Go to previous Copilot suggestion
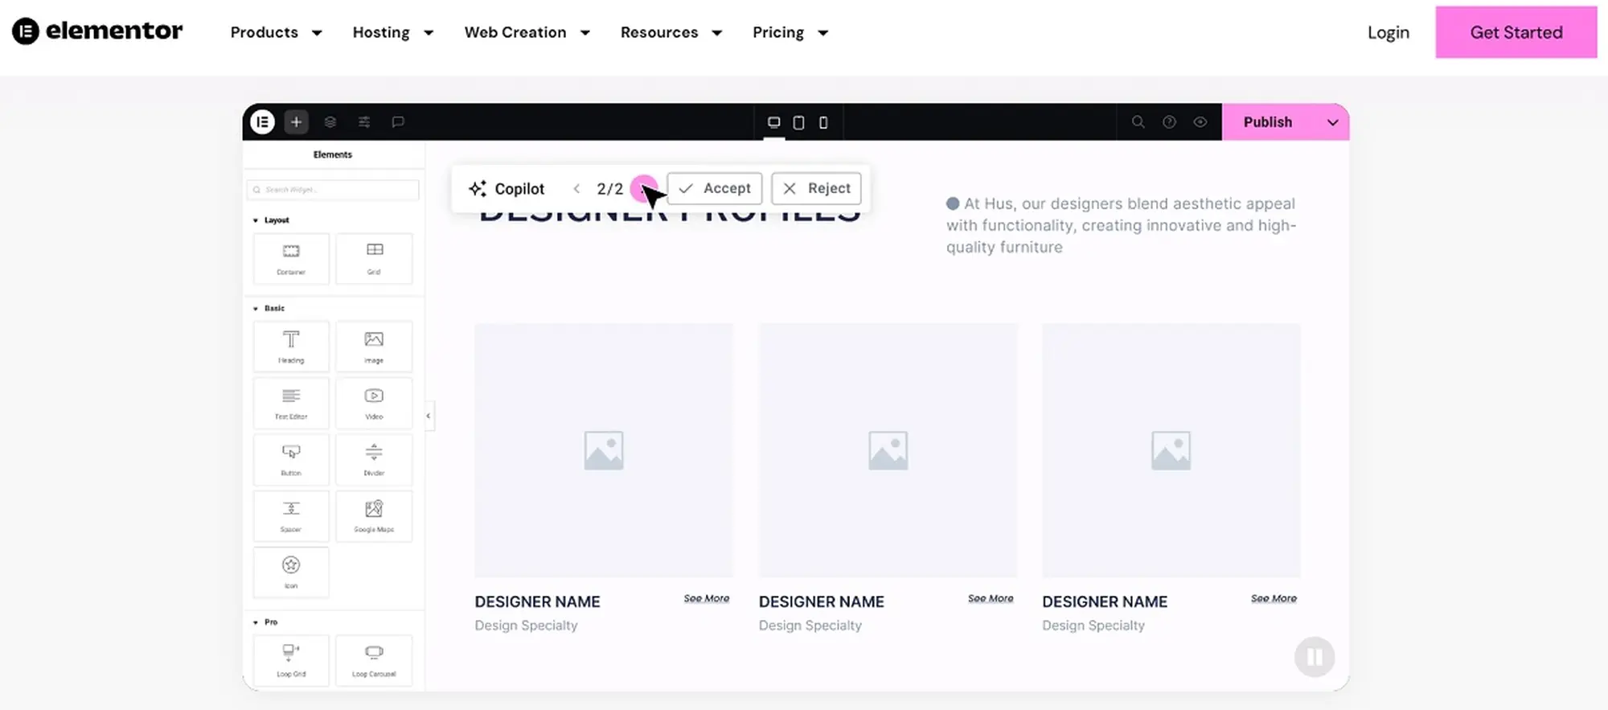1608x710 pixels. [x=576, y=188]
